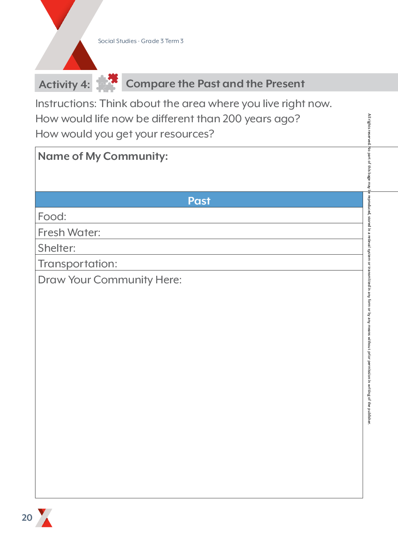Click the puzzle pieces icon beside Activity 4
Image resolution: width=398 pixels, height=538 pixels.
click(107, 83)
